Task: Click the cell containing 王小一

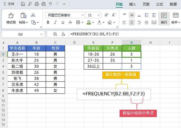Action: pyautogui.click(x=17, y=54)
